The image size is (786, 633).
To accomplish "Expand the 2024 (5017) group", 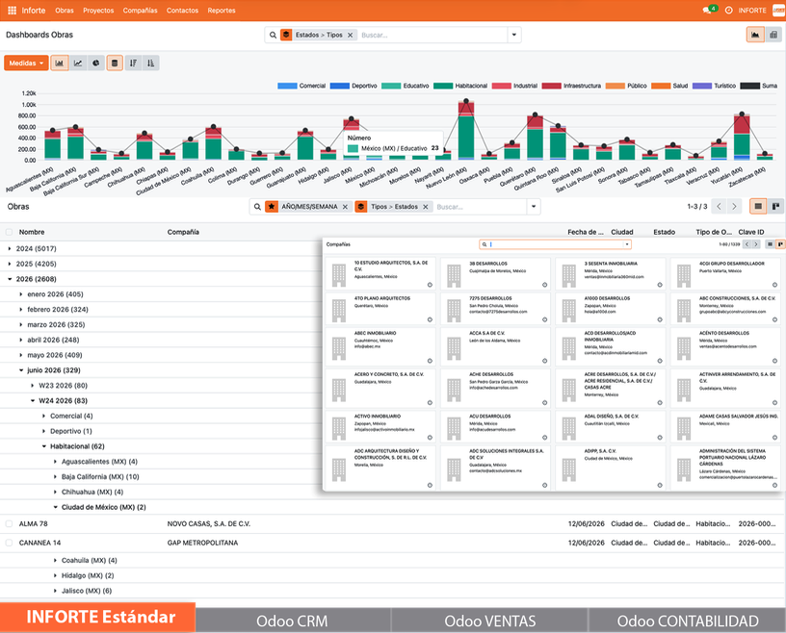I will click(x=36, y=249).
